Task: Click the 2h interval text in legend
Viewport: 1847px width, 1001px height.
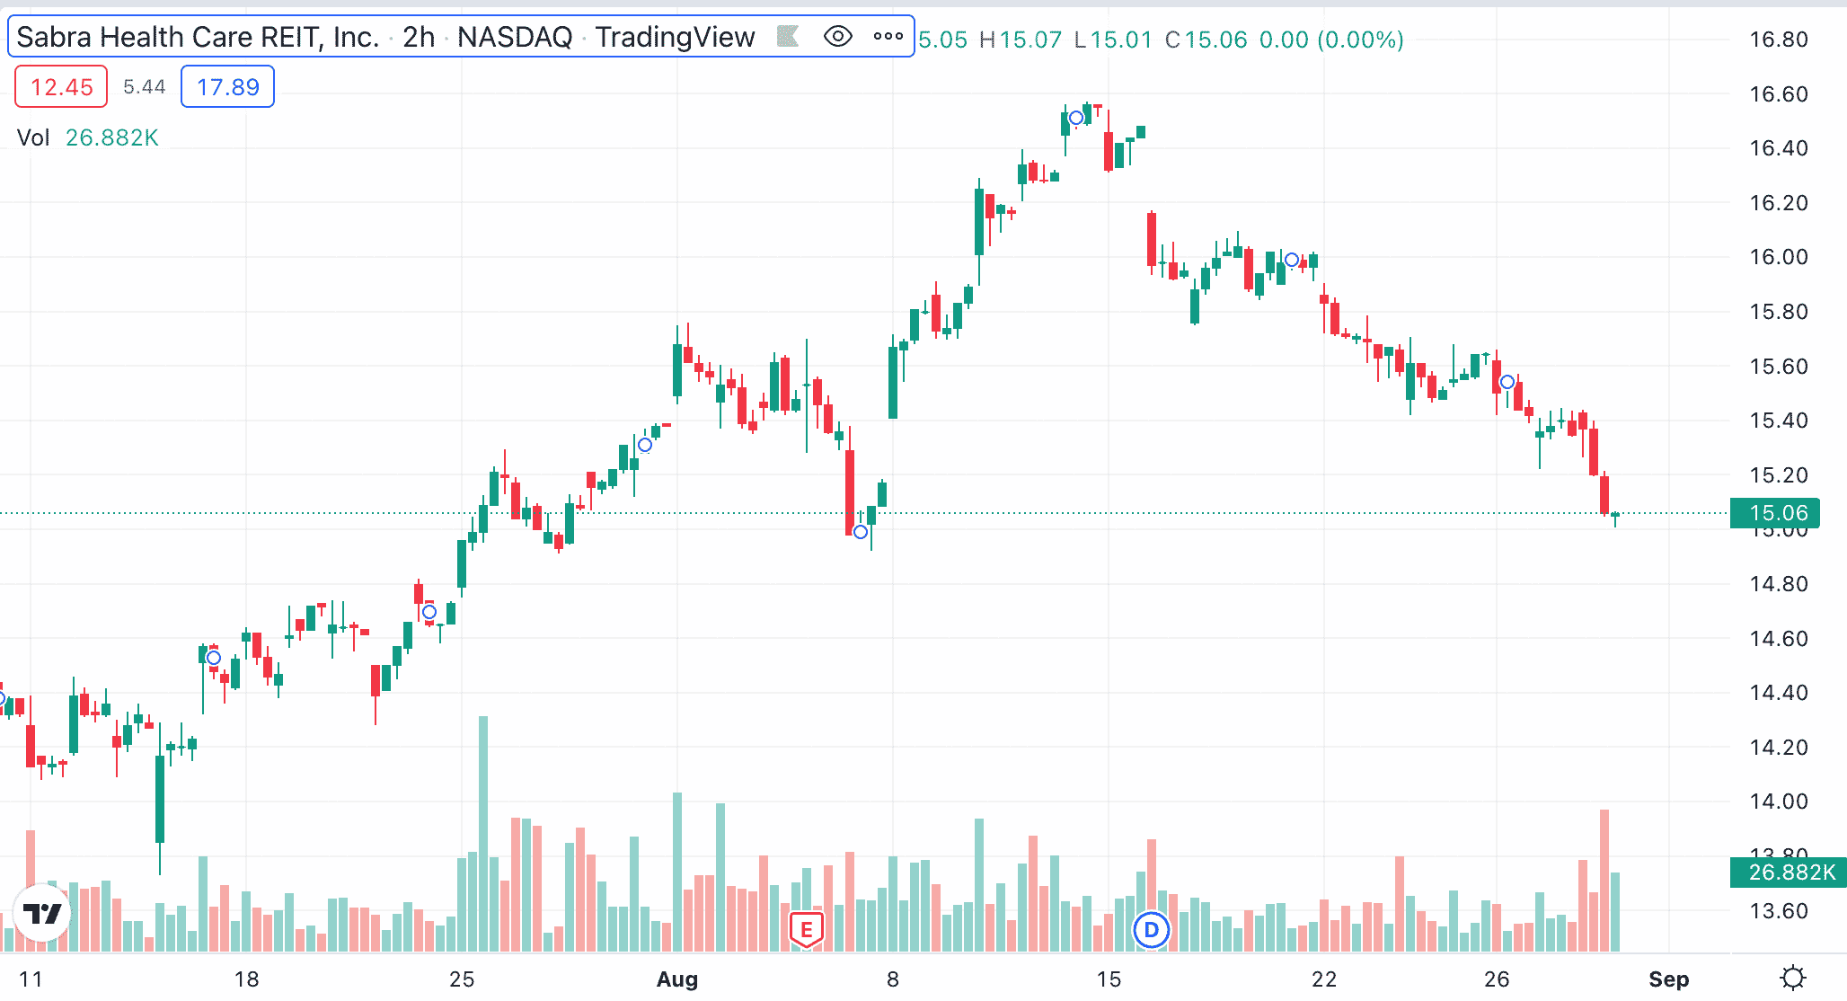Action: 419,37
